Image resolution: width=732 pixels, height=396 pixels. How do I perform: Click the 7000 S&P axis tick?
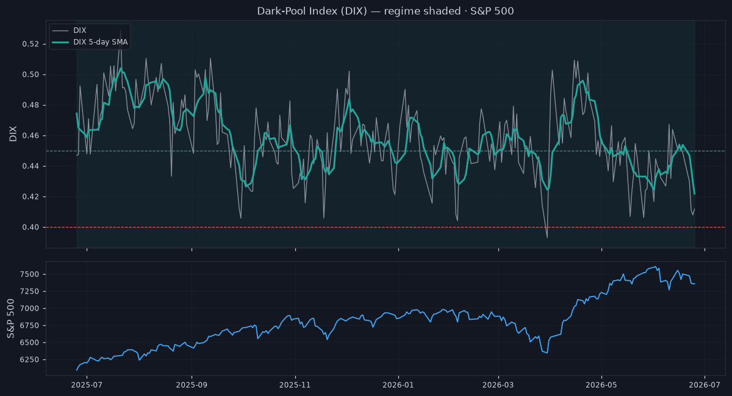click(x=30, y=309)
